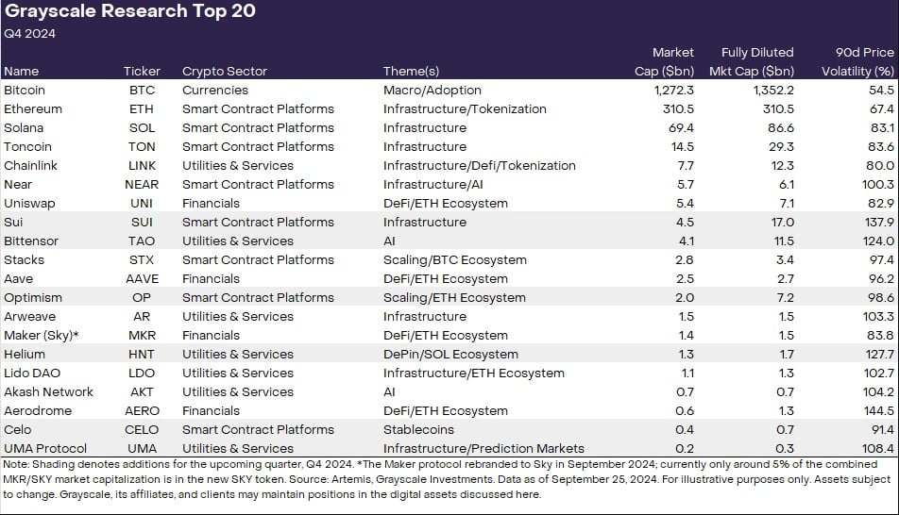Click the Toncoin name cell
Screen dimensions: 899x515
27,146
